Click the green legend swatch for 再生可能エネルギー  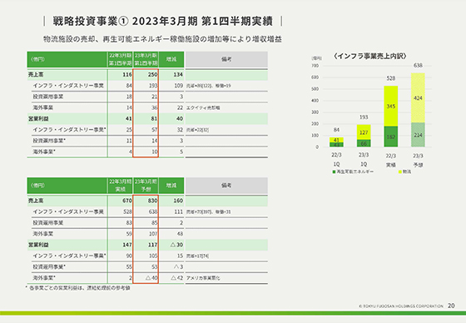[x=334, y=172]
